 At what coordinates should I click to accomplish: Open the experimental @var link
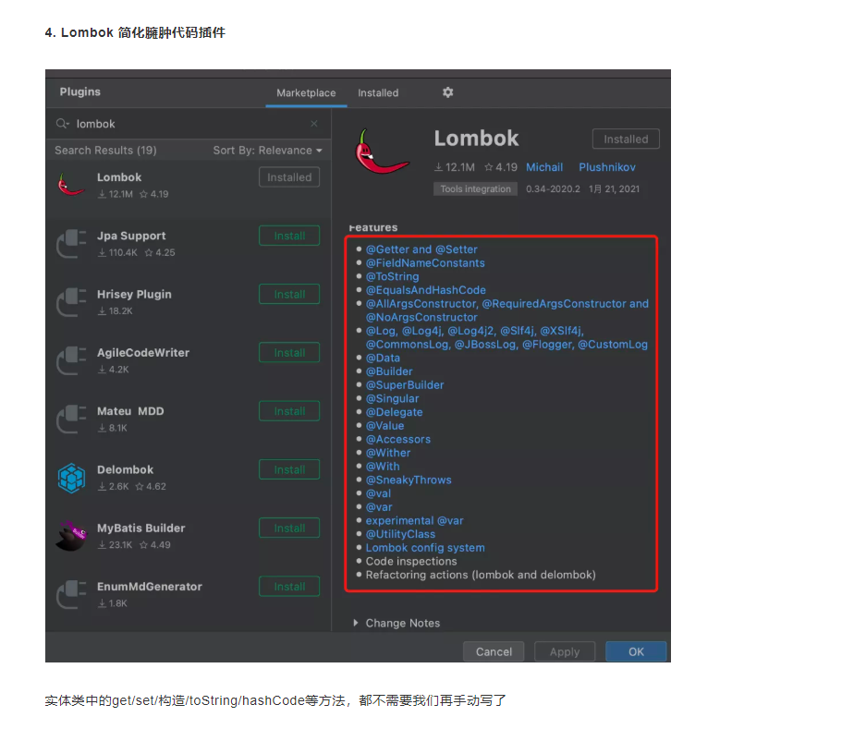[x=414, y=520]
